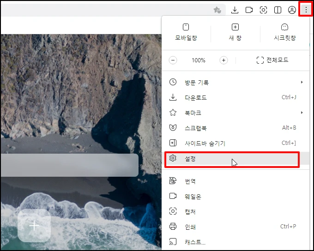This screenshot has width=314, height=251.
Task: Expand the 북마크 submenu arrow
Action: coord(302,113)
